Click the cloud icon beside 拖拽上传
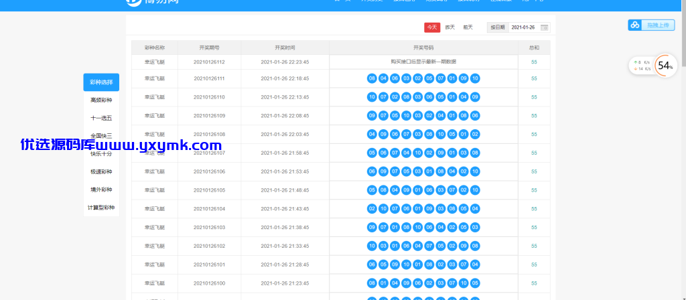The width and height of the screenshot is (686, 300). tap(635, 25)
